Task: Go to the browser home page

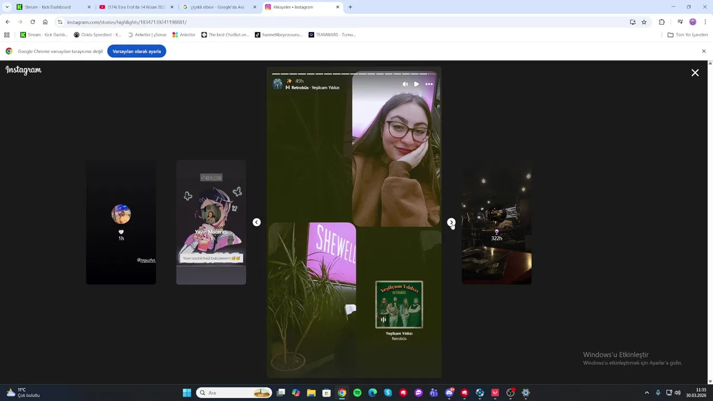Action: (45, 22)
